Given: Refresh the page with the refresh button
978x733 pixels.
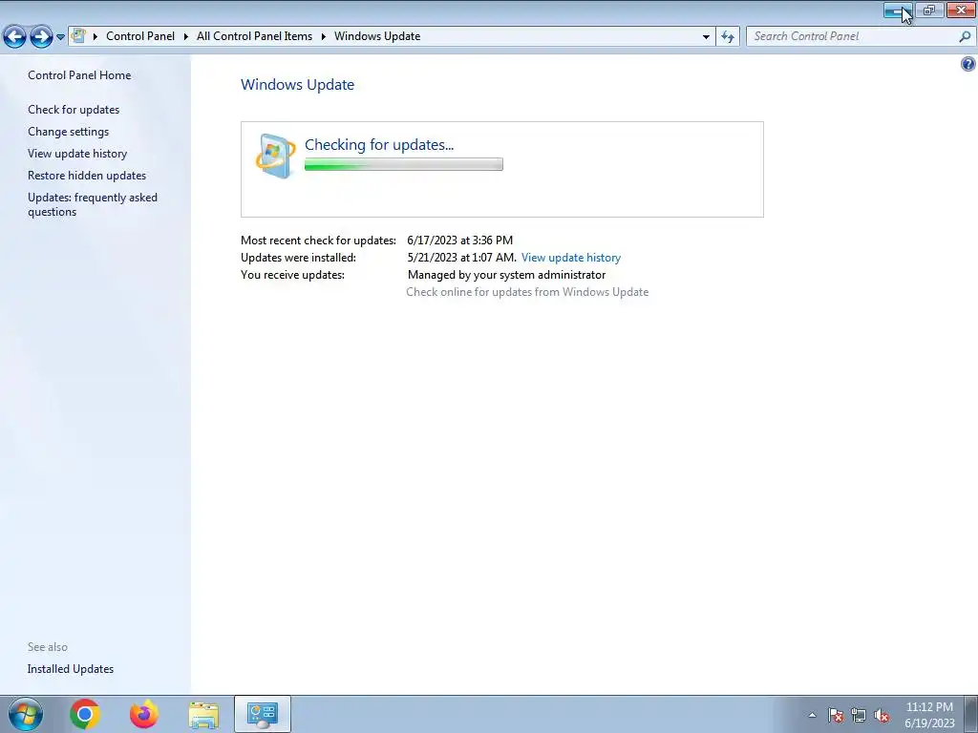Looking at the screenshot, I should 728,37.
